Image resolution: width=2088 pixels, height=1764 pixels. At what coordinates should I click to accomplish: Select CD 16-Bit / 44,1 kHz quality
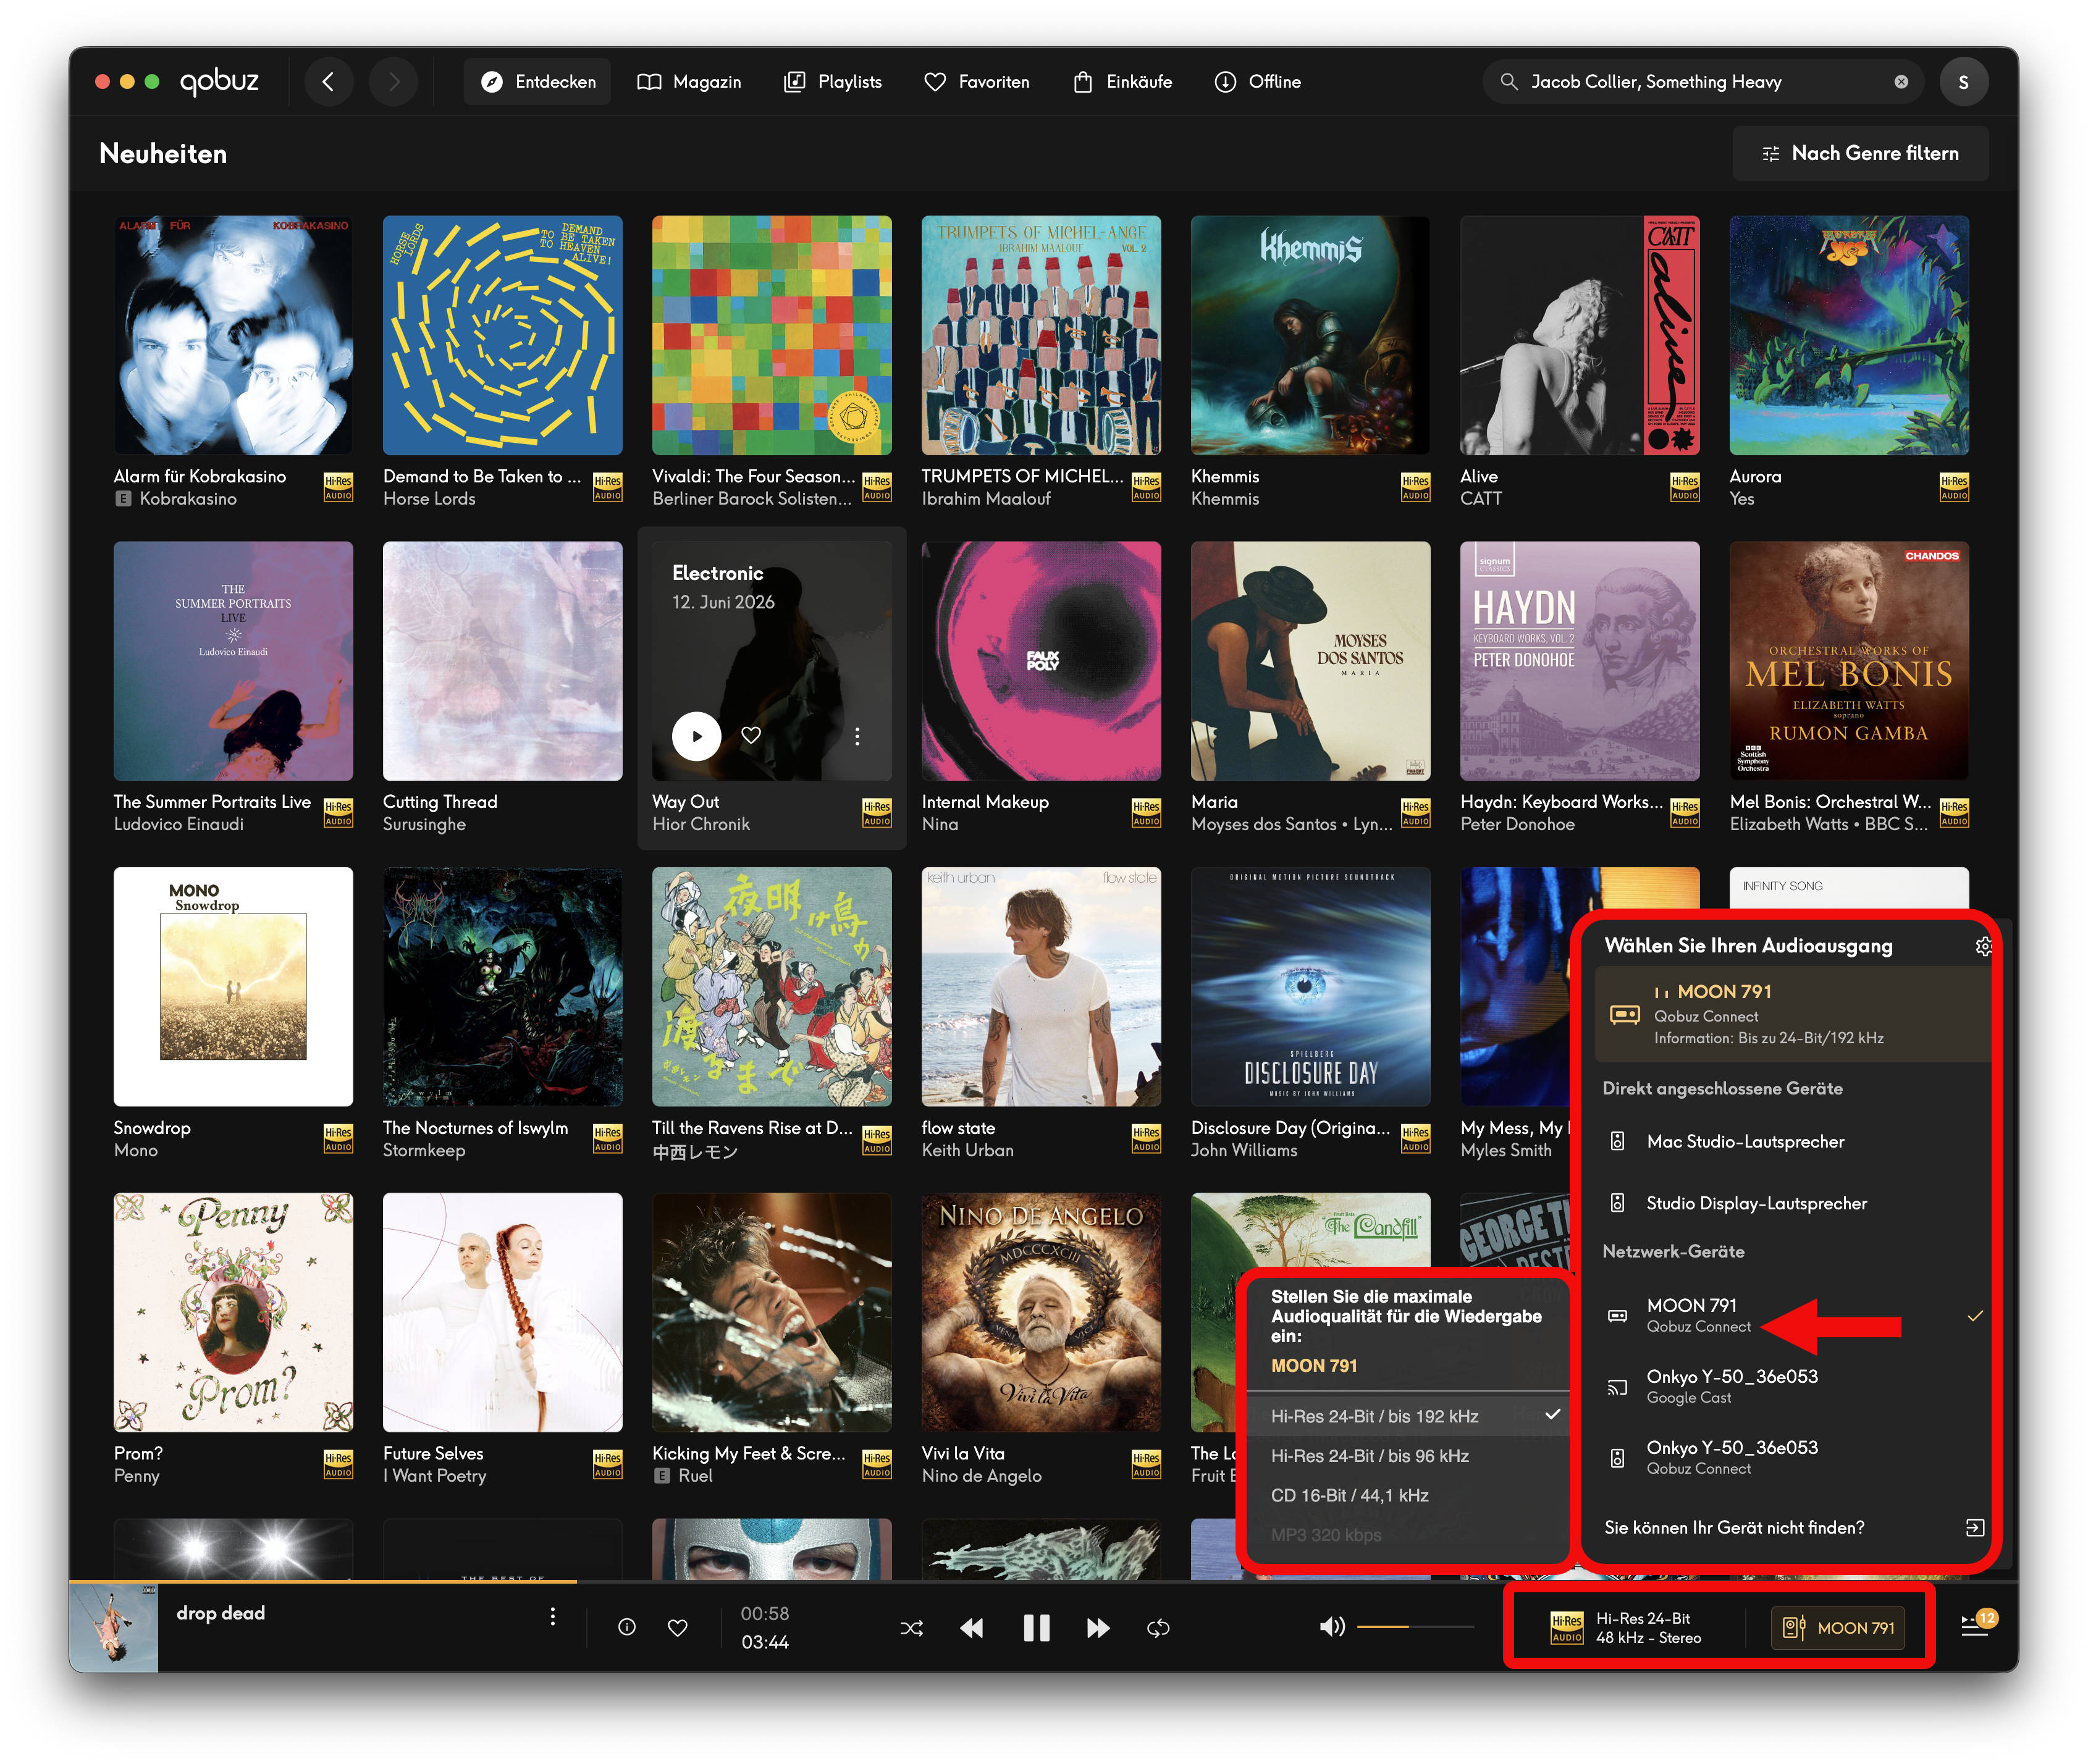[1407, 1495]
